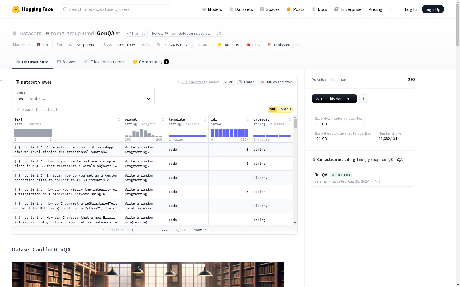
Task: Sort the prompt column using its sort icon
Action: [163, 119]
